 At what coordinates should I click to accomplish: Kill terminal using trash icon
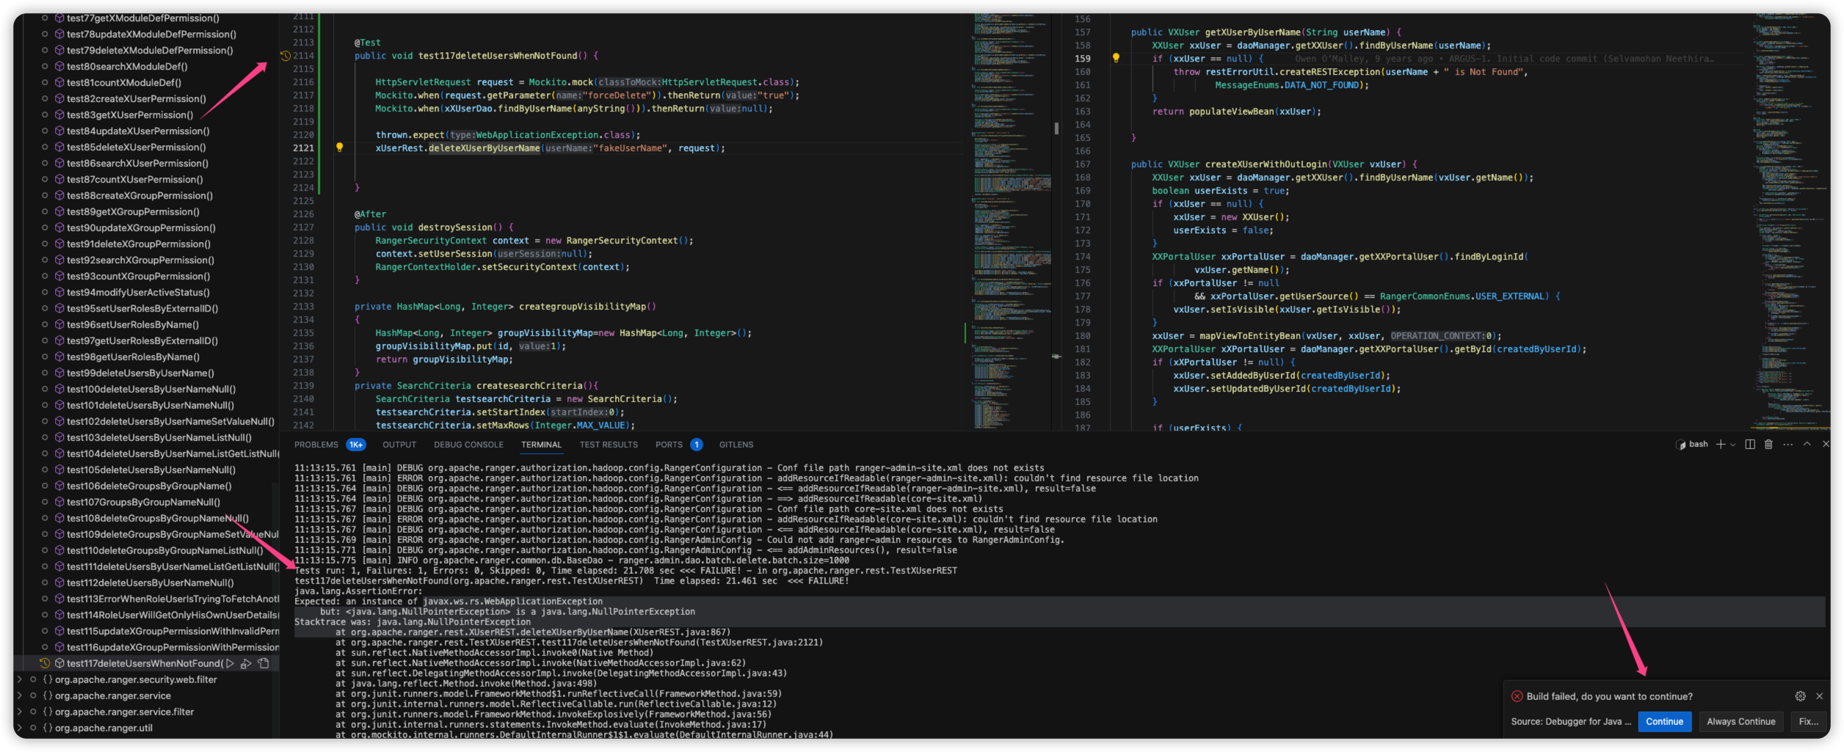pos(1768,445)
